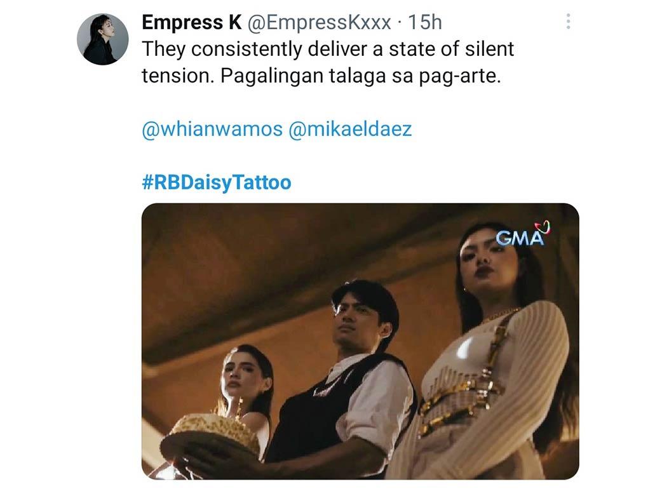
Task: Open the display name Empress K
Action: click(x=192, y=22)
